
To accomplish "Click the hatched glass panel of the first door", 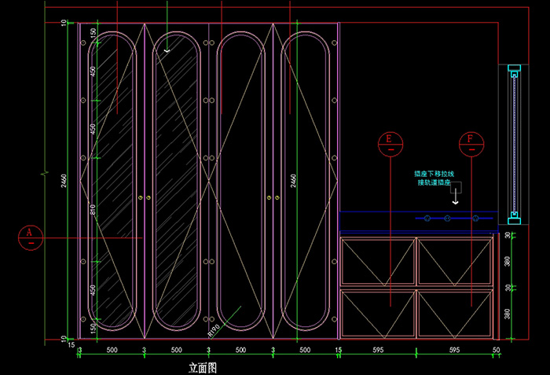I will pos(111,181).
